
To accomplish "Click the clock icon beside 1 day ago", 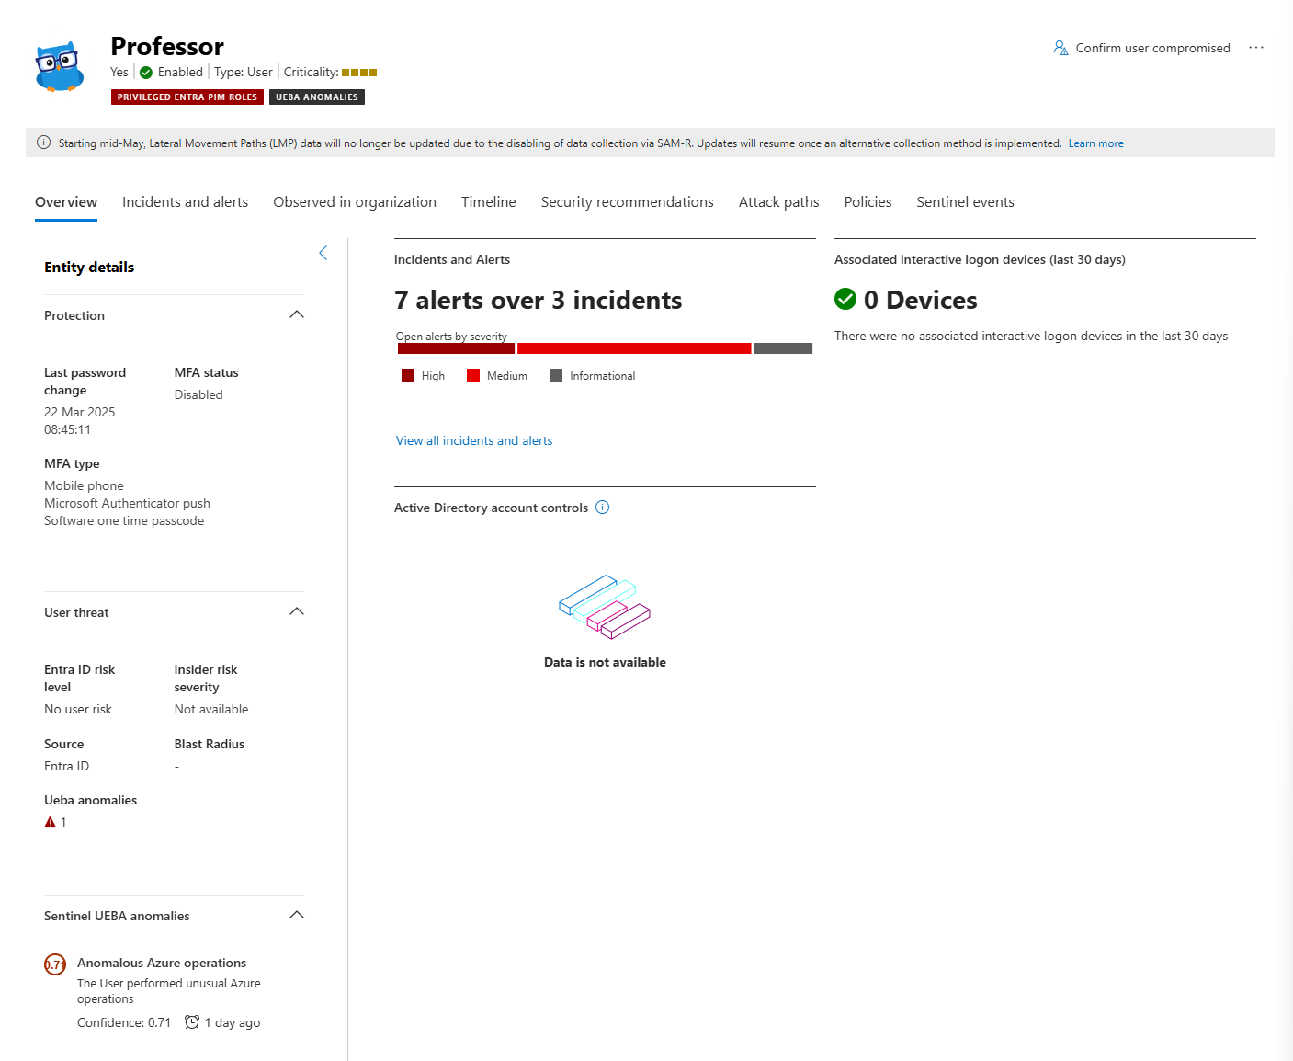I will 192,1022.
